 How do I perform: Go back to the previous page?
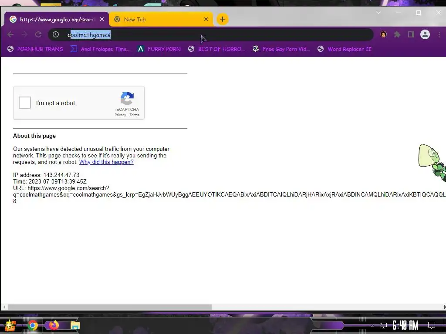pyautogui.click(x=10, y=35)
